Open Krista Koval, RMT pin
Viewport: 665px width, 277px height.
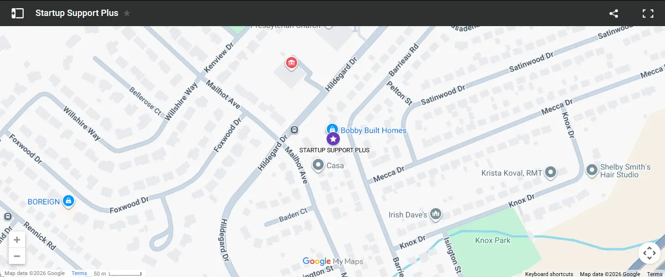(551, 172)
